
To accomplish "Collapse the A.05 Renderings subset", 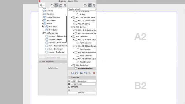I will (x=71, y=65).
